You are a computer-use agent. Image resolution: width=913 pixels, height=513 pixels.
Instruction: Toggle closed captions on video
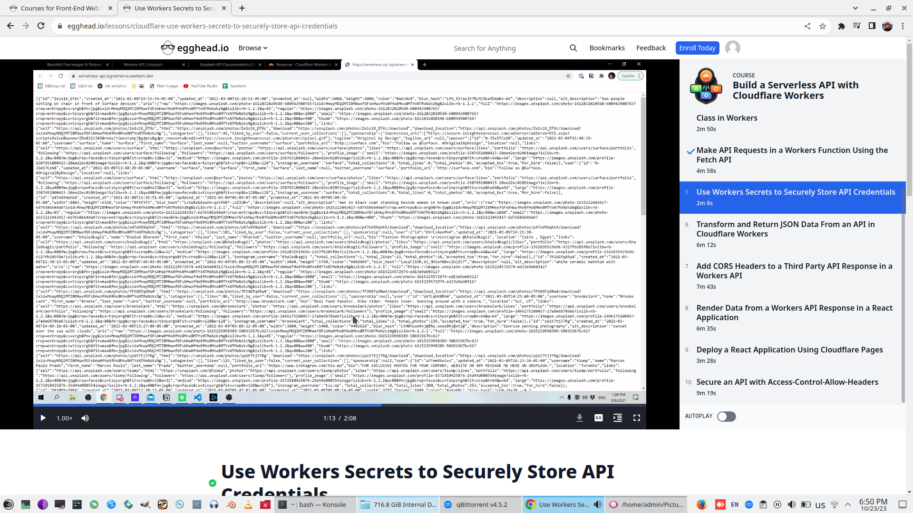pyautogui.click(x=599, y=418)
